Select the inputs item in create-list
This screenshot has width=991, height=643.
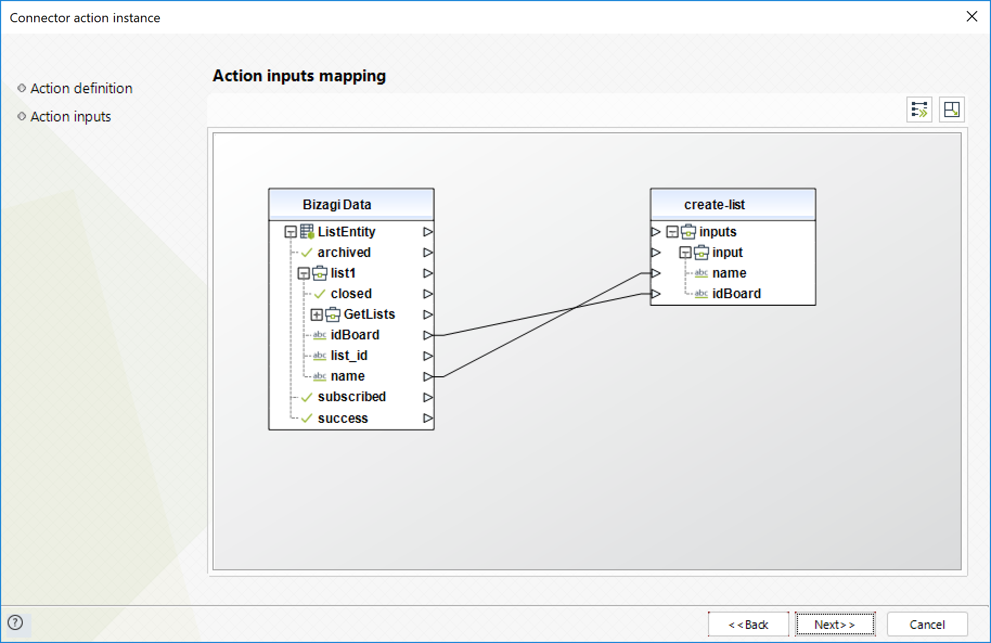point(718,232)
